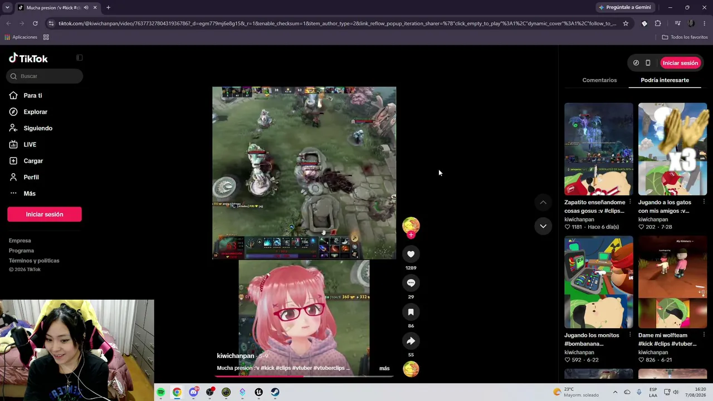Open the Jugando los monitos thumbnail

point(598,282)
